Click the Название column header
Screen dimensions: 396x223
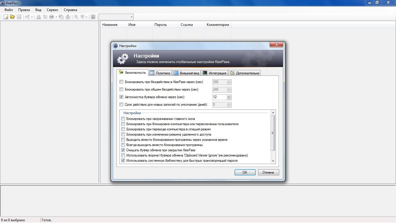pyautogui.click(x=113, y=25)
